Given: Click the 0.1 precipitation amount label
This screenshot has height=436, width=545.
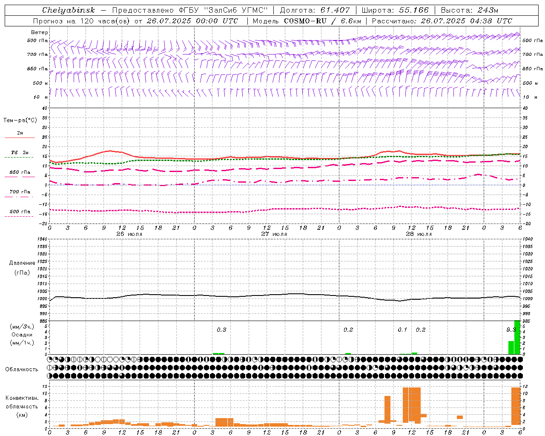Looking at the screenshot, I should click(x=402, y=330).
